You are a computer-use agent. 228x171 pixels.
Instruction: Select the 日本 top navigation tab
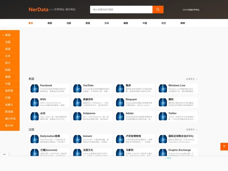107,23
